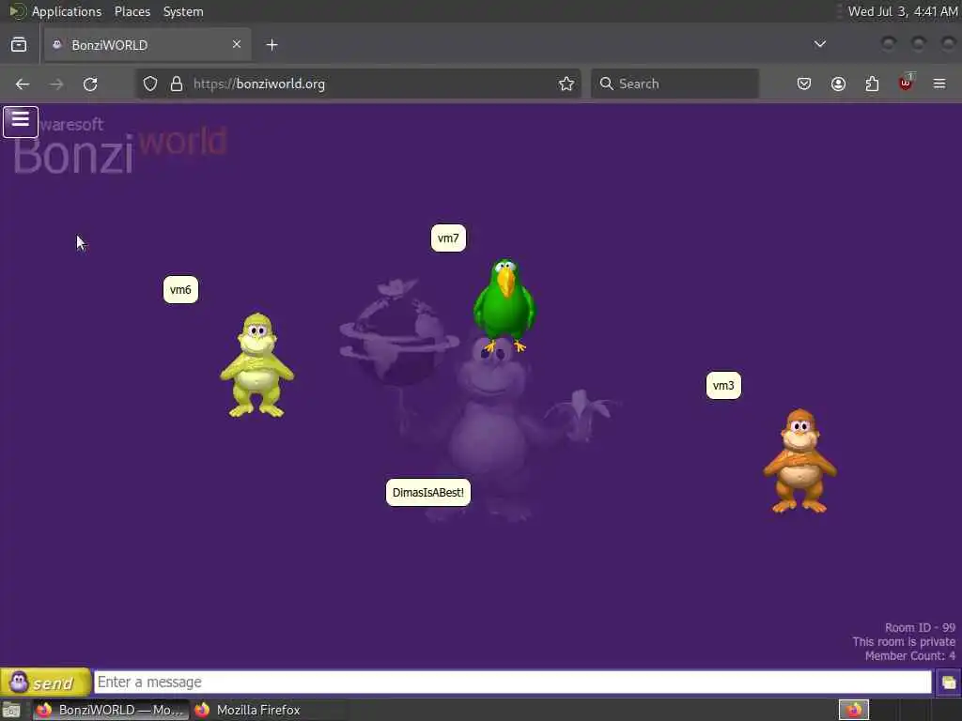Image resolution: width=962 pixels, height=721 pixels.
Task: Open the BonziWORLD hamburger menu
Action: 21,121
